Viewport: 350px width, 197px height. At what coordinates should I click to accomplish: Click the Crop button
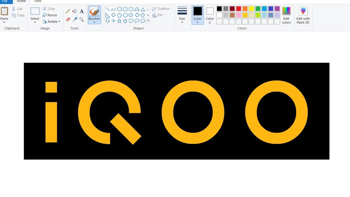click(49, 9)
